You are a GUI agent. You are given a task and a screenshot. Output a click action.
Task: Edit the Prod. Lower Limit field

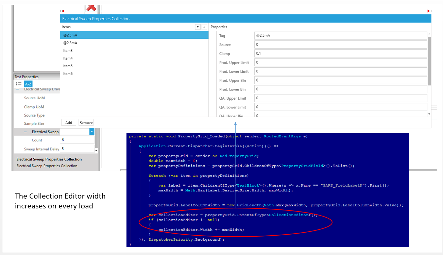tap(341, 71)
